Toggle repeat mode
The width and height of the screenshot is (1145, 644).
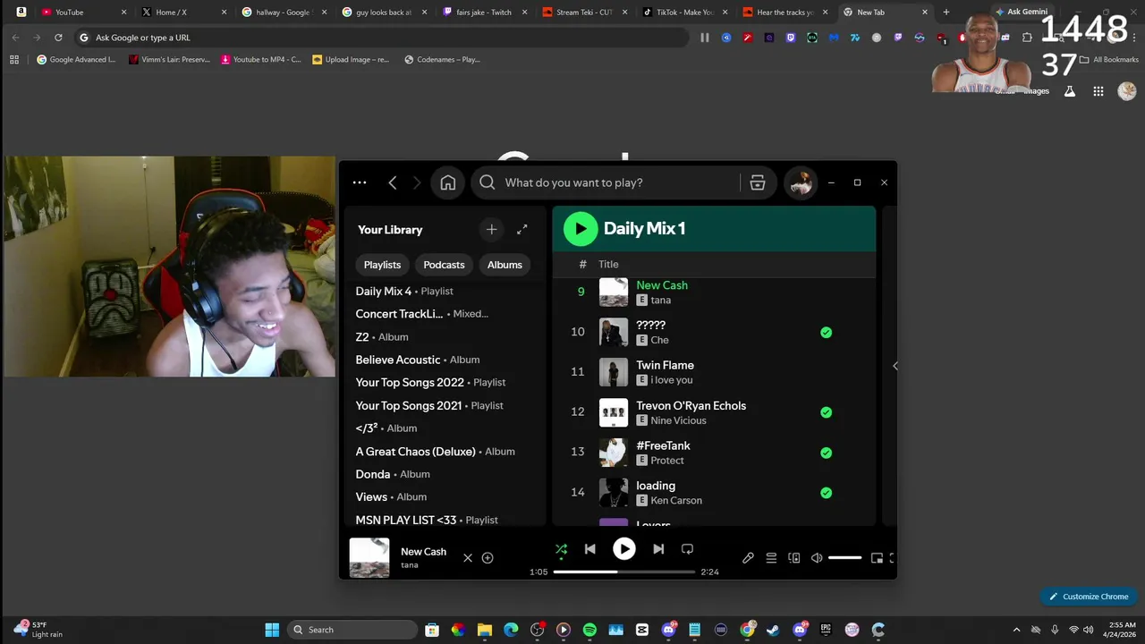[x=687, y=549]
